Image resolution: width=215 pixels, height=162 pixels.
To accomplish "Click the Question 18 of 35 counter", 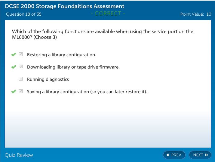I will coord(24,14).
